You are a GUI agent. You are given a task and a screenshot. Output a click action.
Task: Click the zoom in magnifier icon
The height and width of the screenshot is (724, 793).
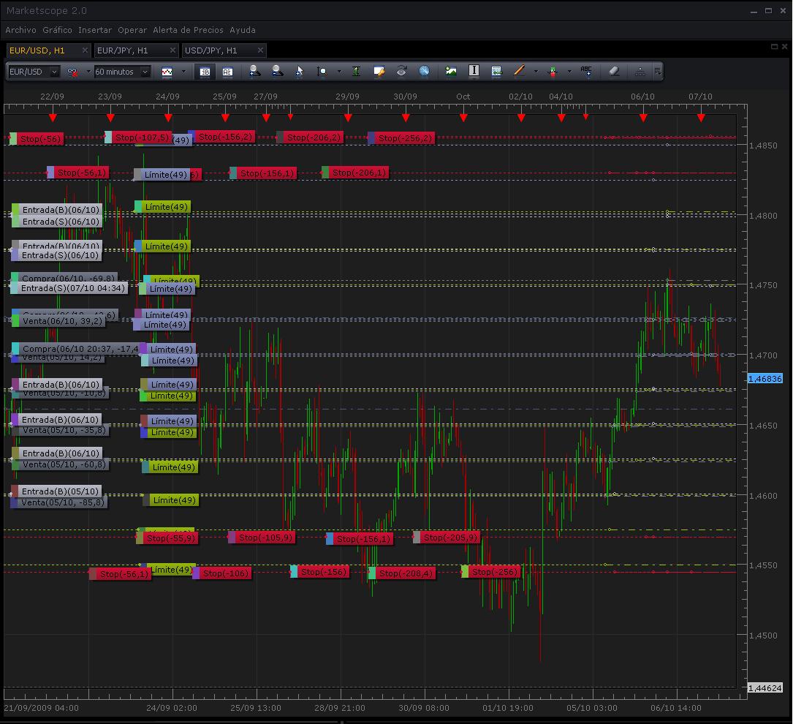click(254, 72)
